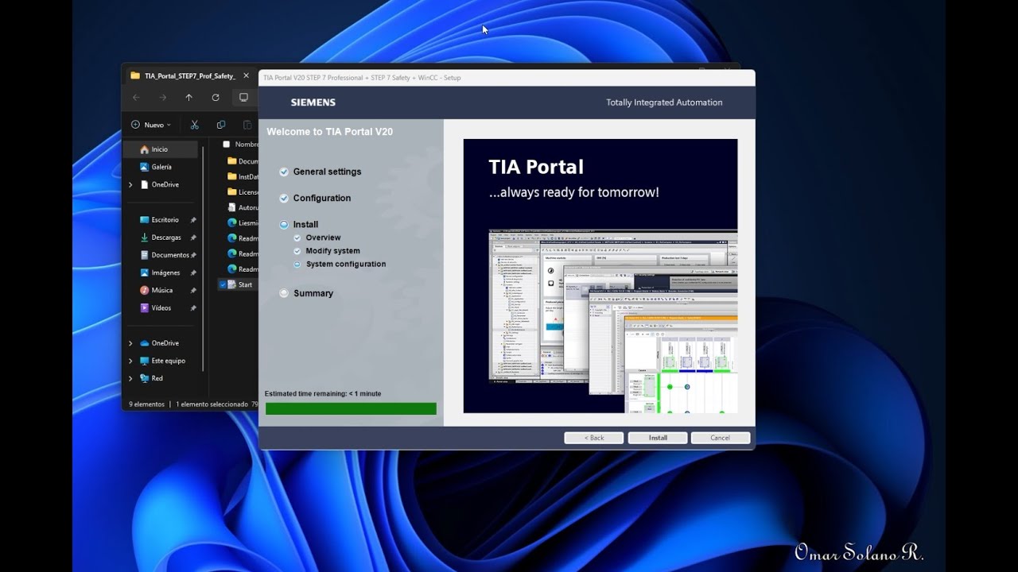Click the Start application file icon
The height and width of the screenshot is (572, 1018).
tap(232, 284)
